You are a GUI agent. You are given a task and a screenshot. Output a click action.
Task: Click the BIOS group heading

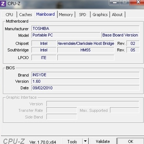click(x=10, y=68)
